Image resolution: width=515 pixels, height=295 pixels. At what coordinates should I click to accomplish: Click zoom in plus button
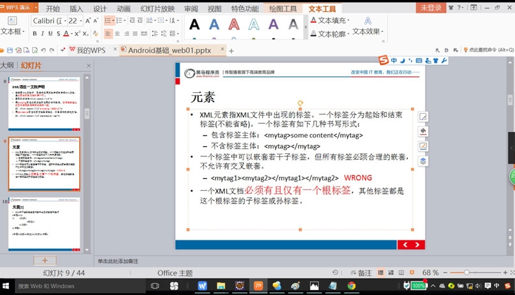(505, 272)
